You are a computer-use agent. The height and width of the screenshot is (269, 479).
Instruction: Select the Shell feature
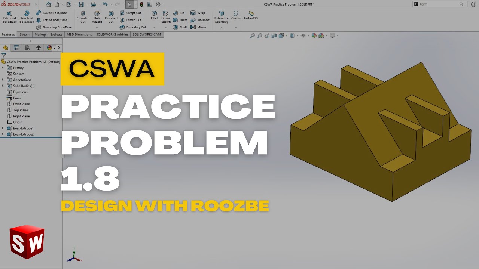pos(180,27)
